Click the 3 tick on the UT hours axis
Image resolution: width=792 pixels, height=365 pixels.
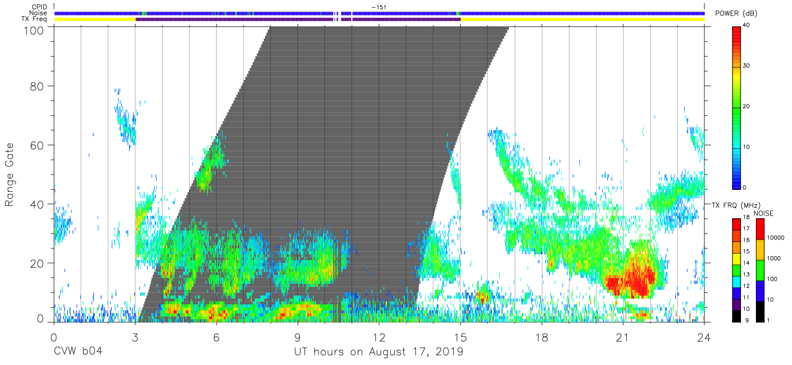[135, 337]
